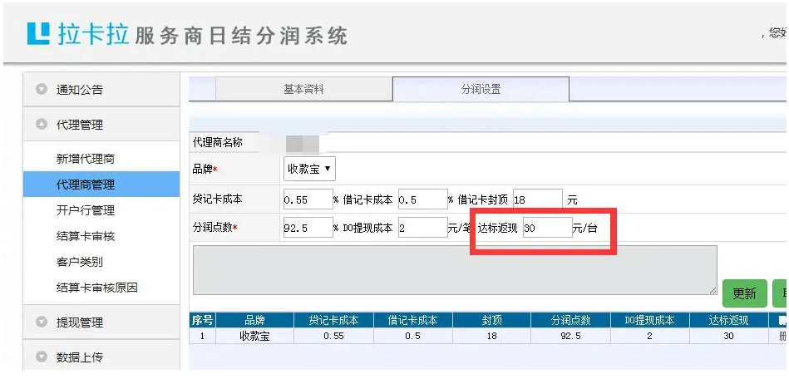Click the 达标返现 table column header
Screen dimensions: 789x379
point(728,320)
